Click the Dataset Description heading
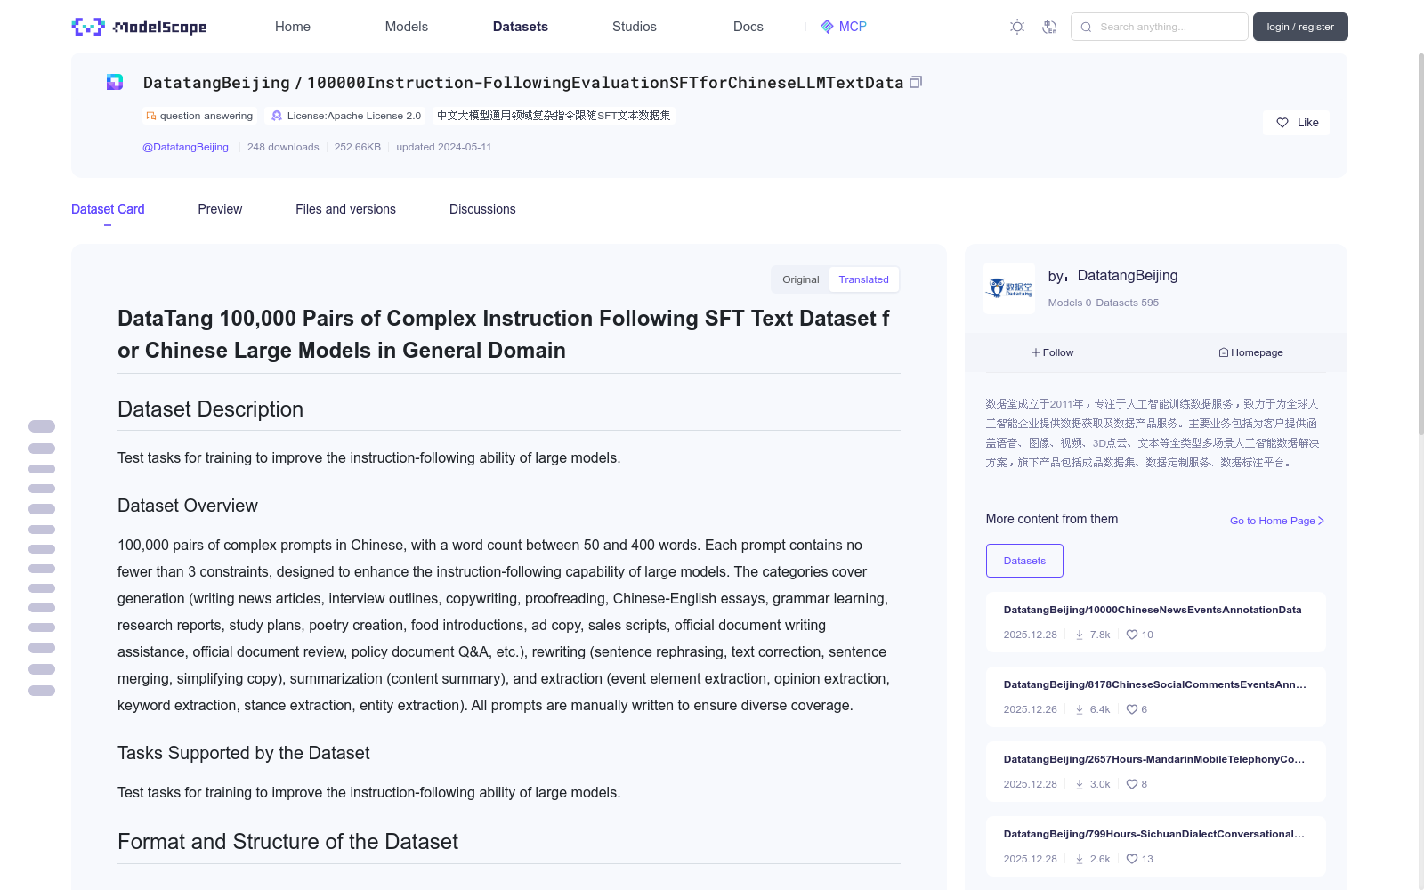This screenshot has width=1424, height=890. 211,409
